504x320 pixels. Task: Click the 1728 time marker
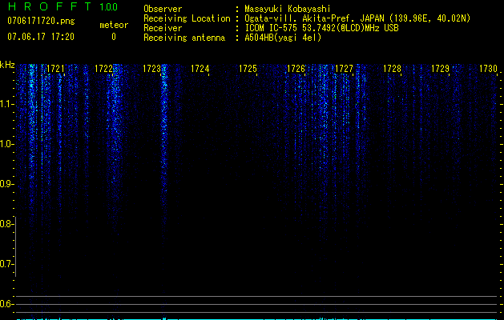392,69
